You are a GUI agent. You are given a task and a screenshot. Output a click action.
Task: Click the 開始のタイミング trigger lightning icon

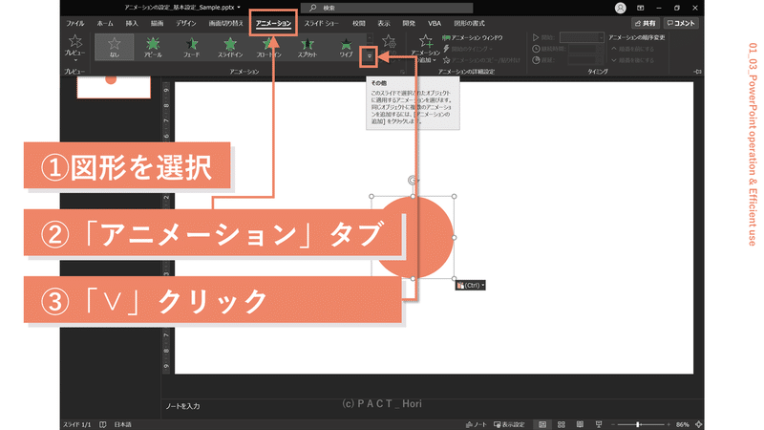coord(446,49)
